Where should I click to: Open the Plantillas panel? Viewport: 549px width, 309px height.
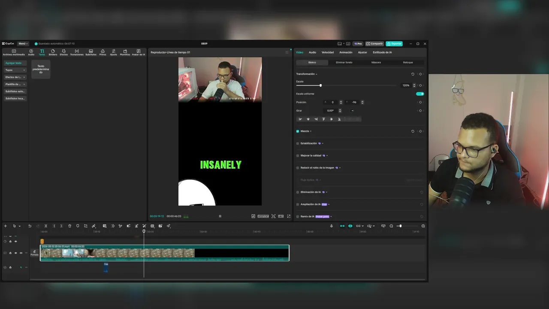point(125,52)
